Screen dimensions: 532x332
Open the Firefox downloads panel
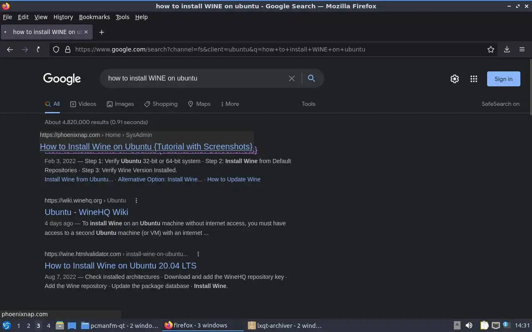[507, 49]
